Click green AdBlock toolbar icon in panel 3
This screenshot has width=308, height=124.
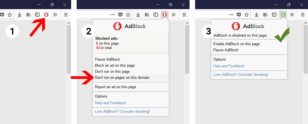283,15
